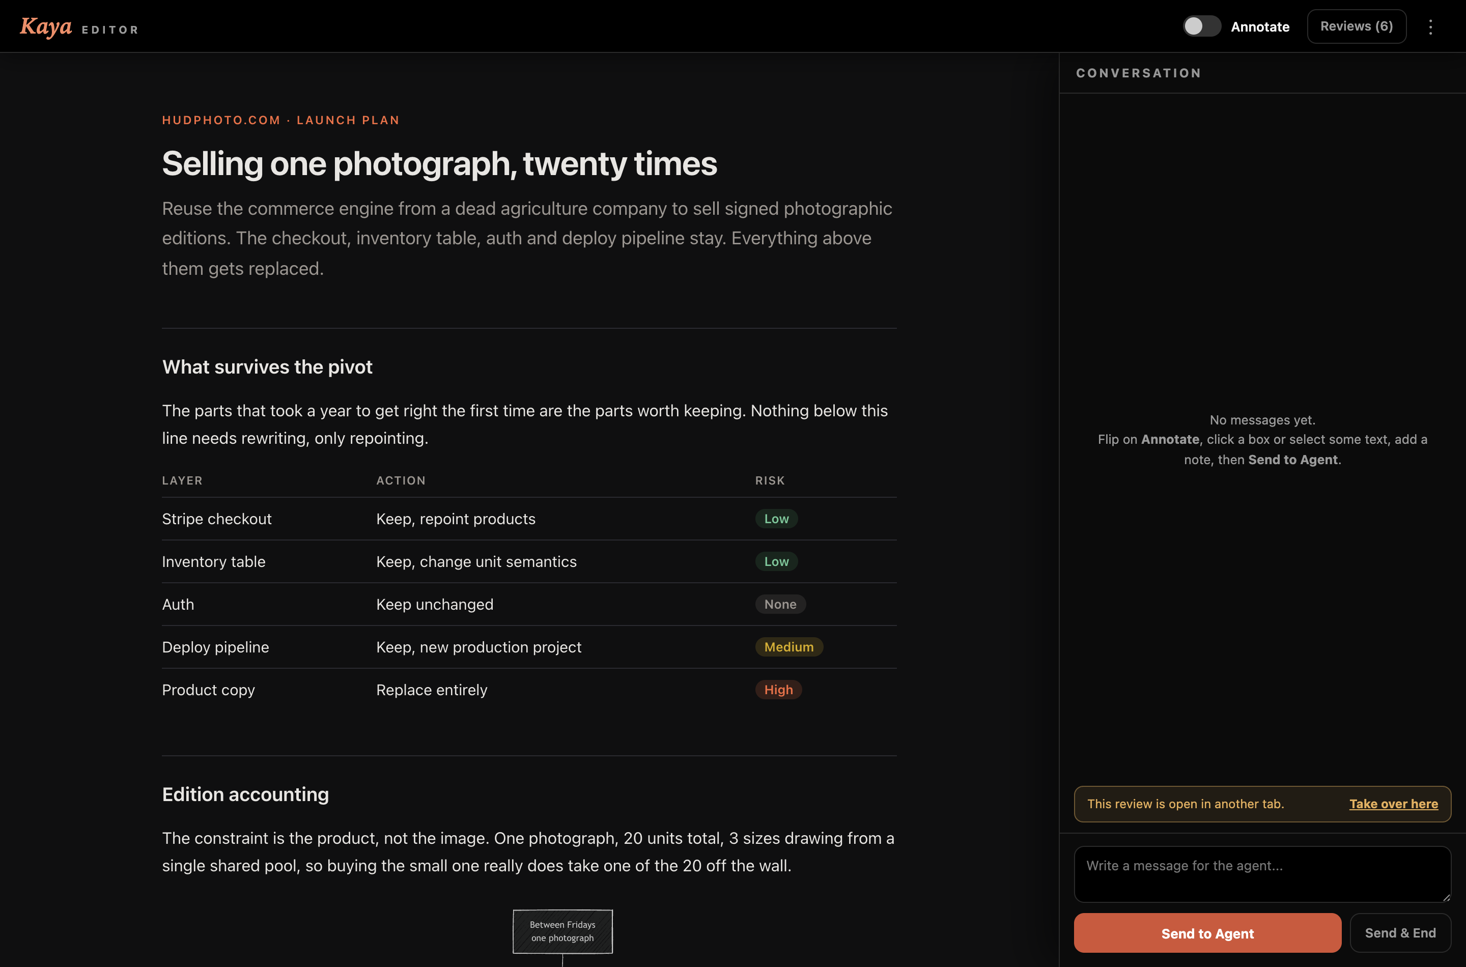Click the 'Between Fridays one photograph' diagram box
This screenshot has height=967, width=1466.
tap(562, 931)
